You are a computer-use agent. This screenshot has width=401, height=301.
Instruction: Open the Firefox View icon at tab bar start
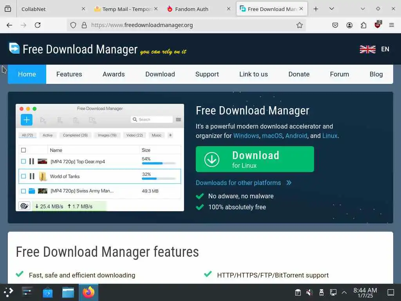click(8, 9)
